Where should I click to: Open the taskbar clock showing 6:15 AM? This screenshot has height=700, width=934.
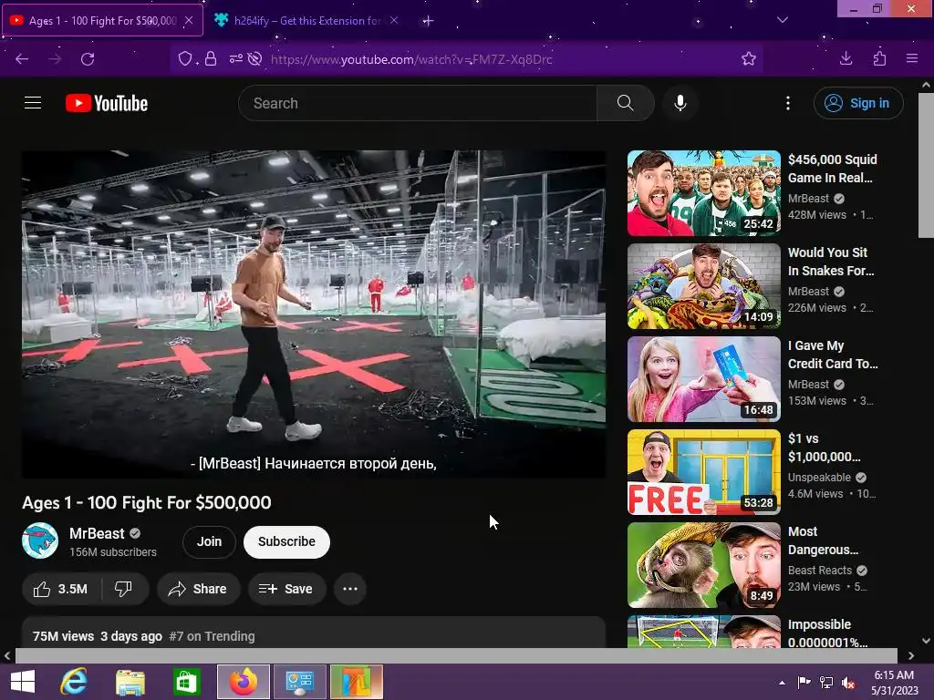tap(894, 682)
